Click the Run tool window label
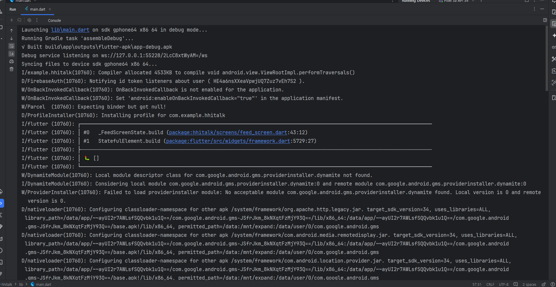Image resolution: width=556 pixels, height=287 pixels. [x=13, y=9]
